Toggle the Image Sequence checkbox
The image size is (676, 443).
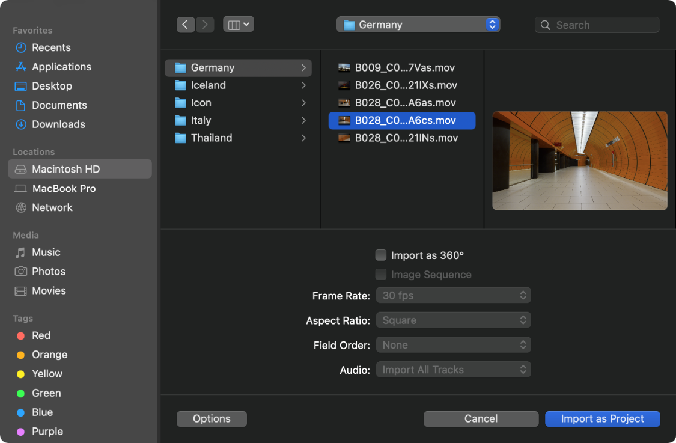point(381,275)
